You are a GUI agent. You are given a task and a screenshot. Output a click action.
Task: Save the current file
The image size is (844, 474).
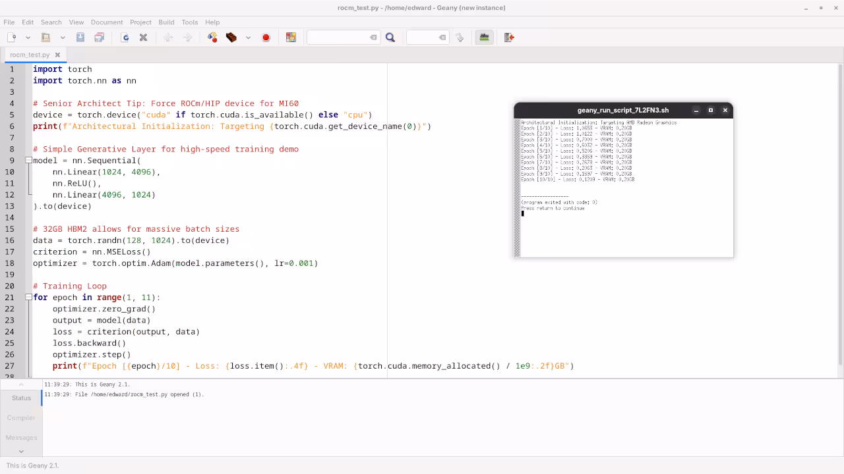(x=80, y=38)
